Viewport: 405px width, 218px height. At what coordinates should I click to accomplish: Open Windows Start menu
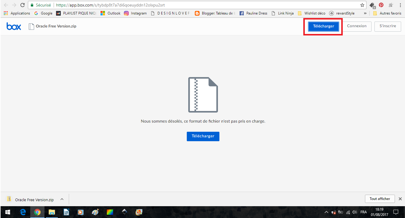(7, 212)
